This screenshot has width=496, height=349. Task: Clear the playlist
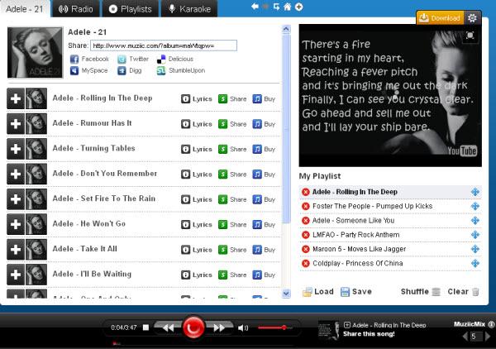[x=464, y=291]
